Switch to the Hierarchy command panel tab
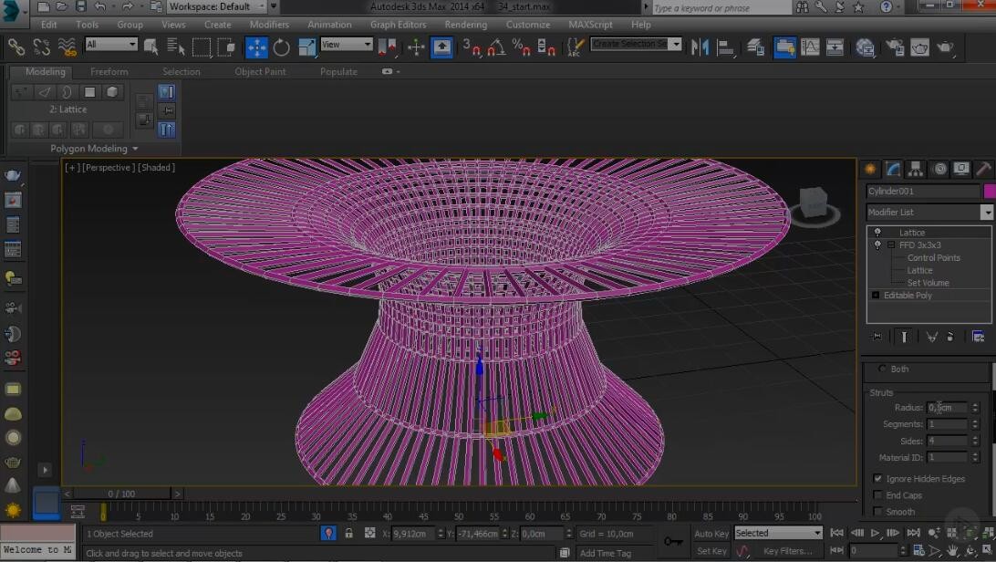 pos(916,168)
